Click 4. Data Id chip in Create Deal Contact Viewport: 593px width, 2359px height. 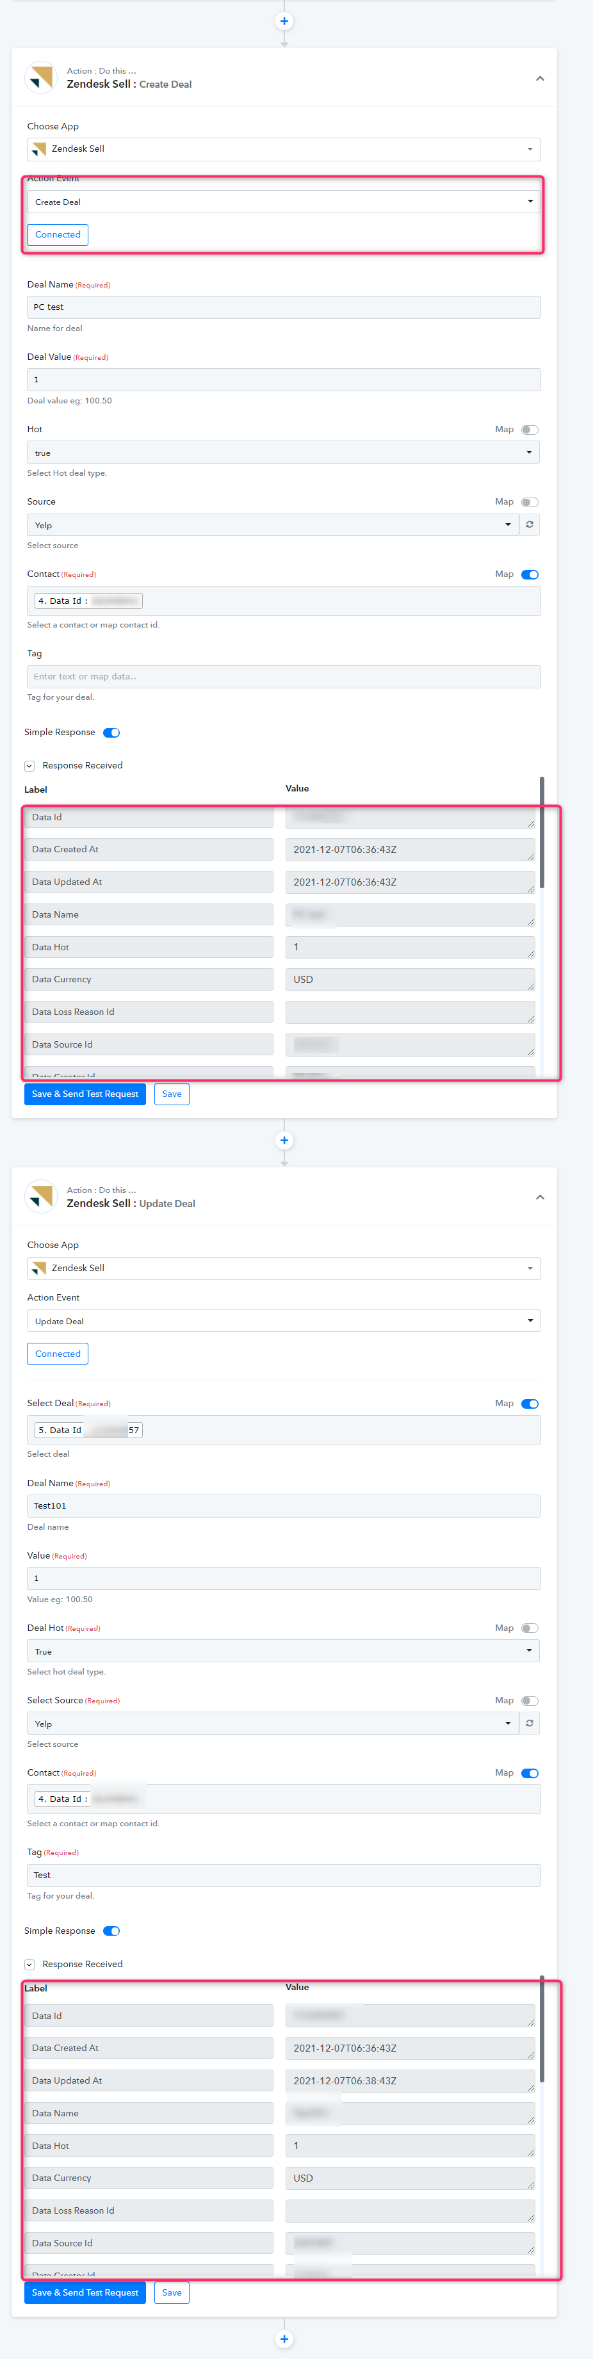(x=88, y=602)
